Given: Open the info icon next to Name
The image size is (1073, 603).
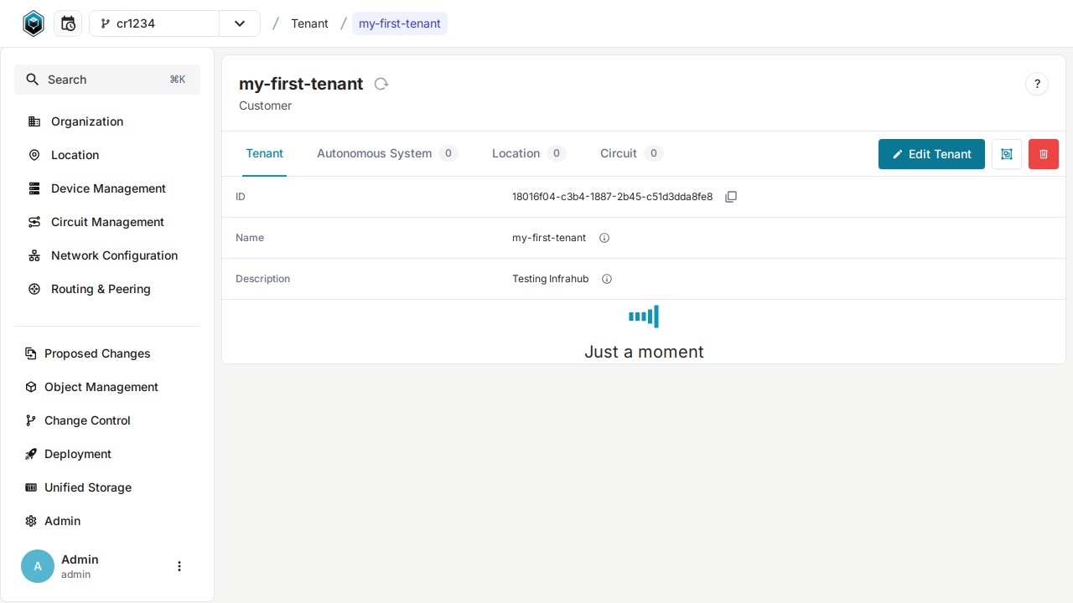Looking at the screenshot, I should 604,238.
